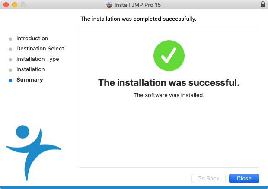Select the Introduction step in sidebar
The width and height of the screenshot is (268, 189).
(32, 38)
